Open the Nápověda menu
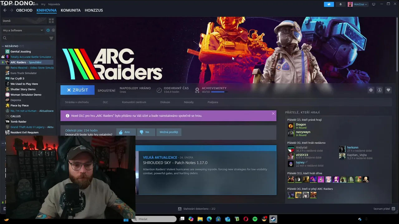 (54, 4)
